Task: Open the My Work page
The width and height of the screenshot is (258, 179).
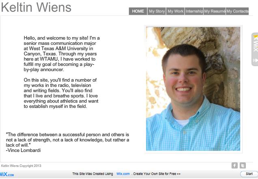Action: pyautogui.click(x=175, y=11)
